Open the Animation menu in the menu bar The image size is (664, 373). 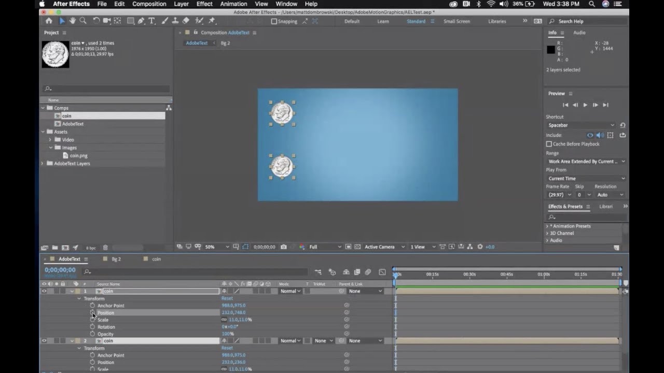233,4
